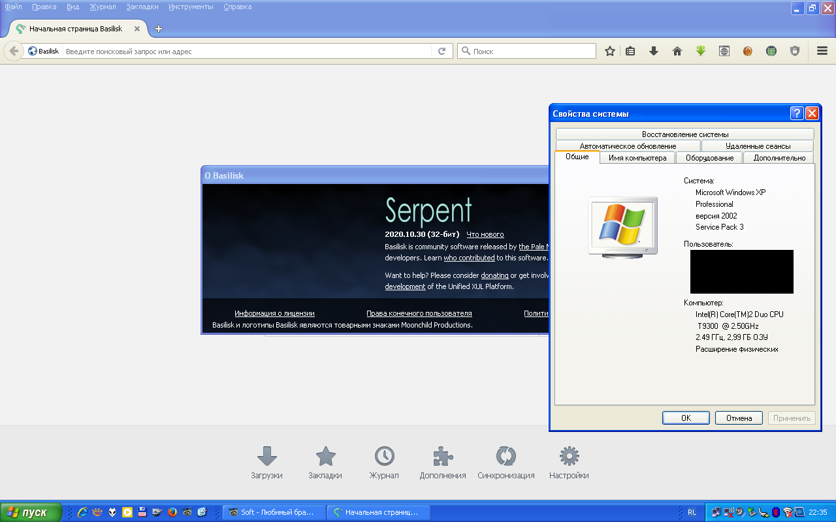Open Синхронизация on the start page
Screen dimensions: 836x522
[x=506, y=463]
